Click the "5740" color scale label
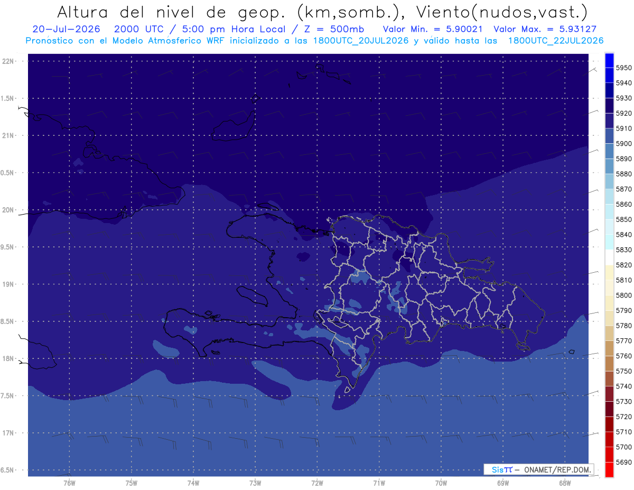634x490 pixels. click(x=623, y=386)
